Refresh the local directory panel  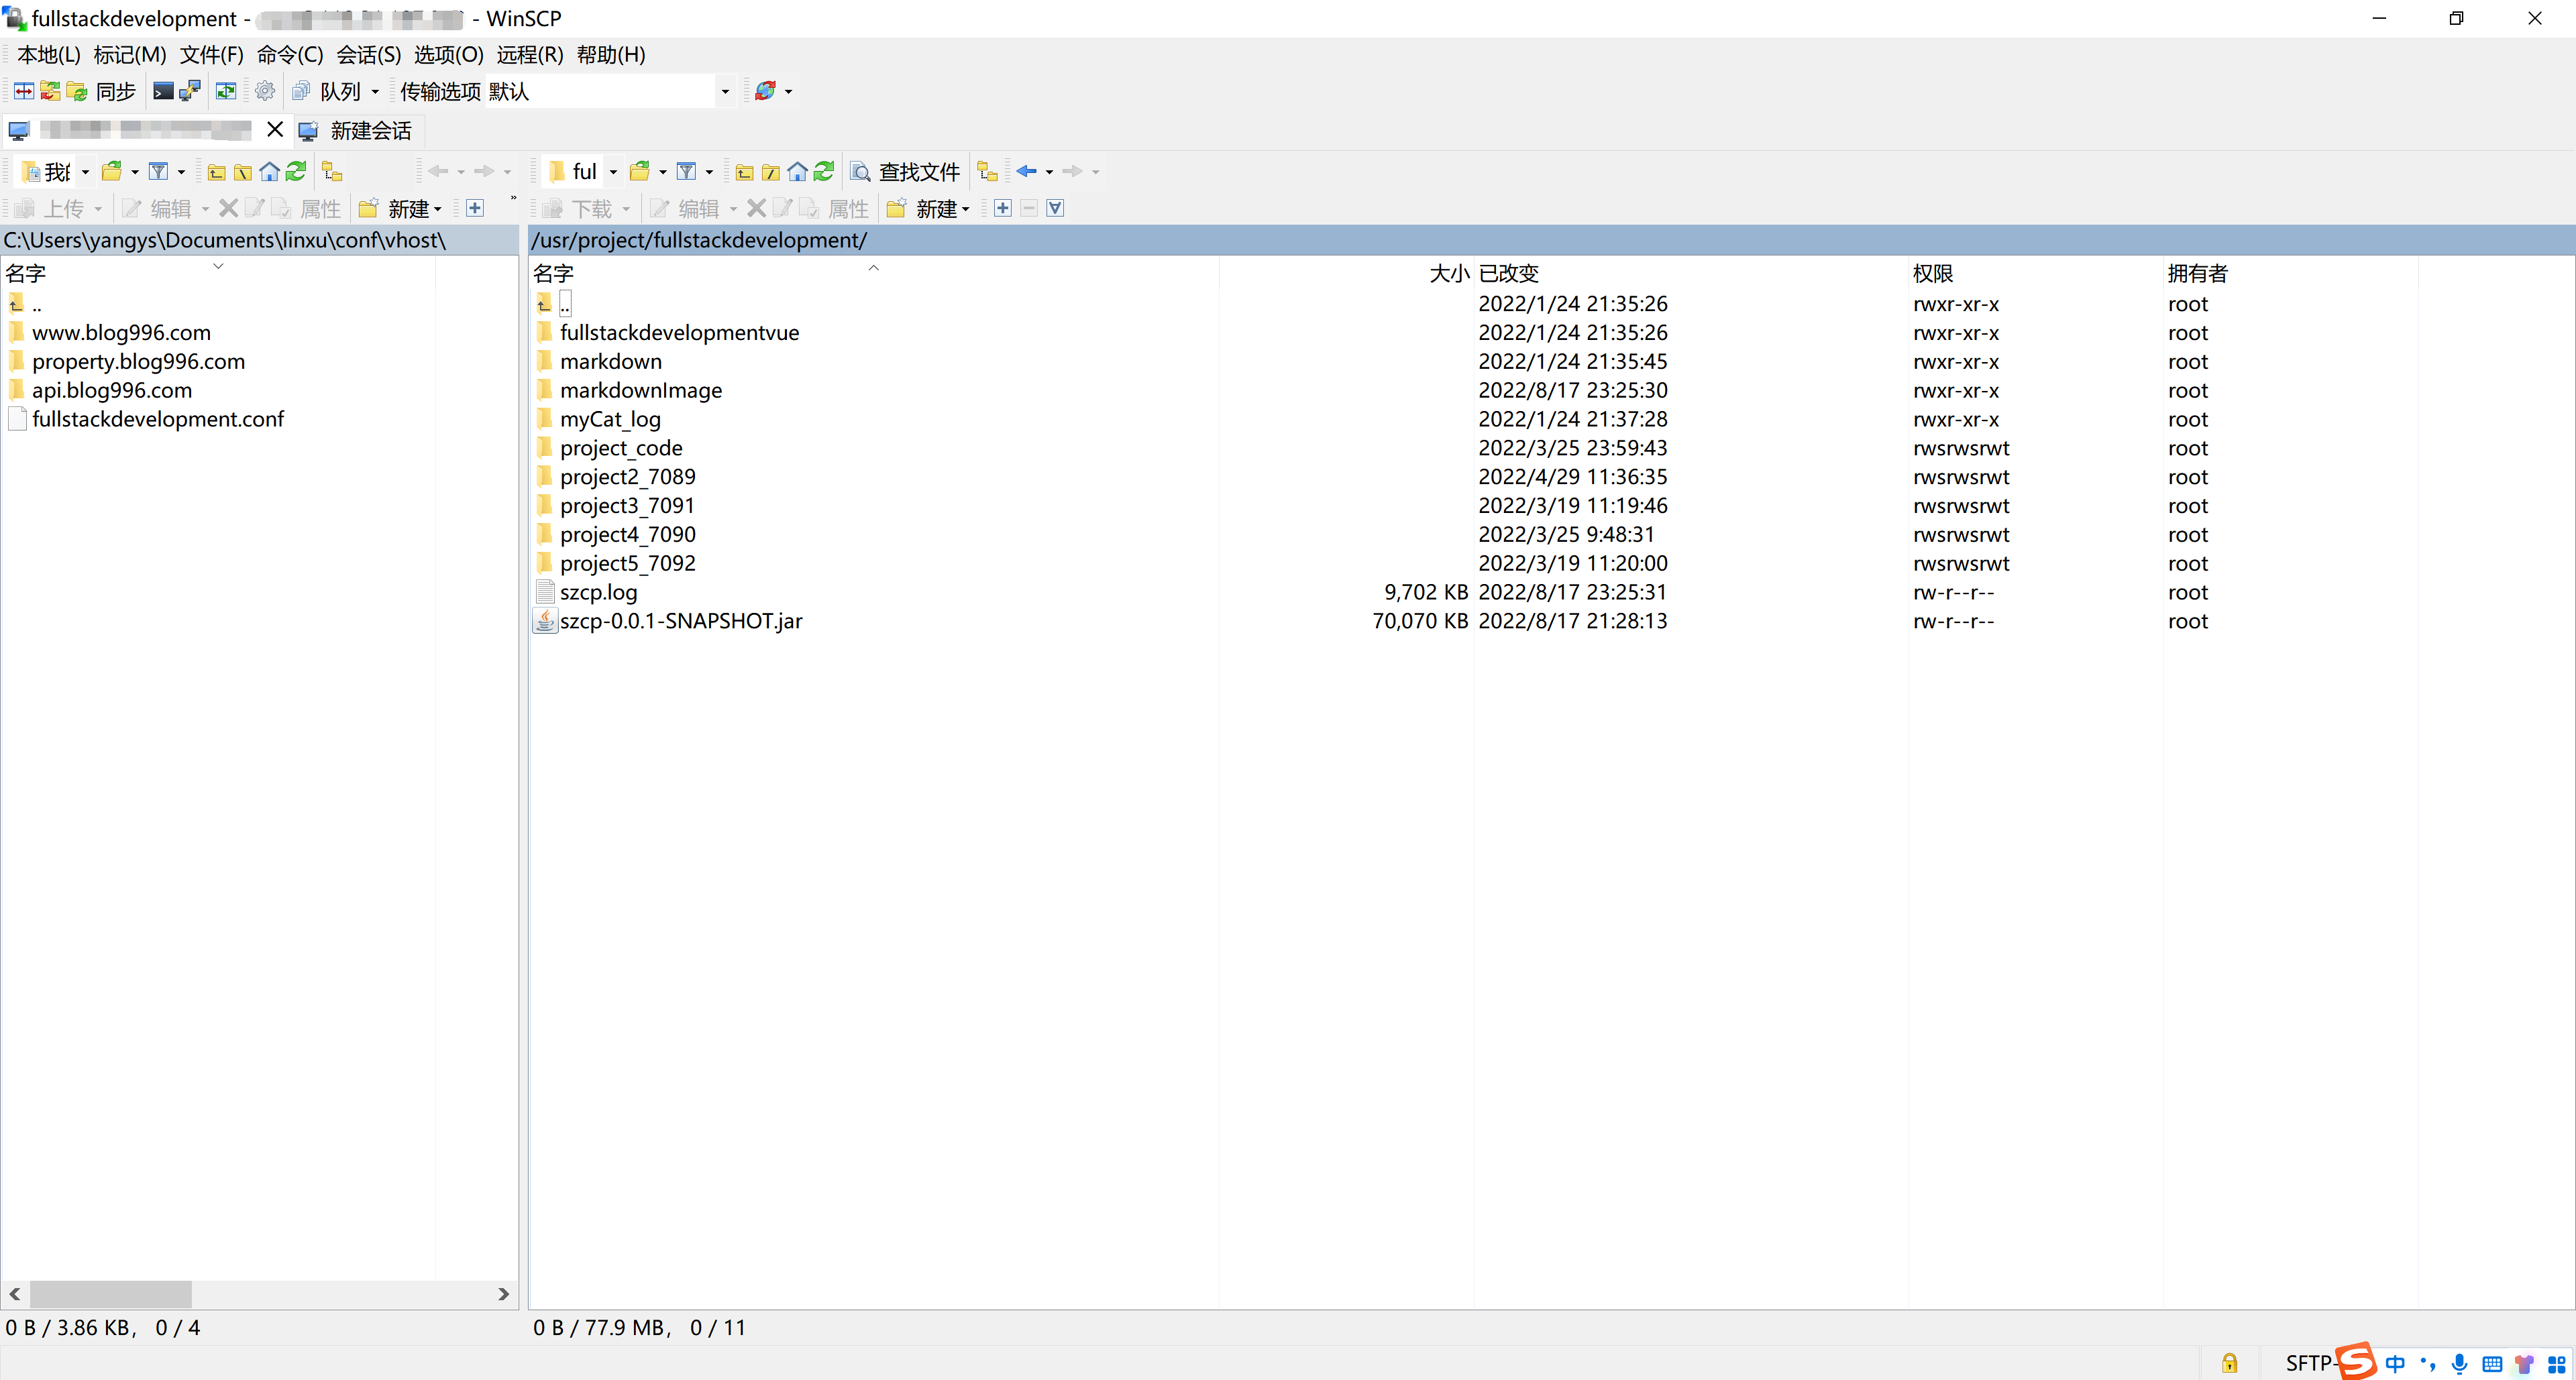coord(296,172)
